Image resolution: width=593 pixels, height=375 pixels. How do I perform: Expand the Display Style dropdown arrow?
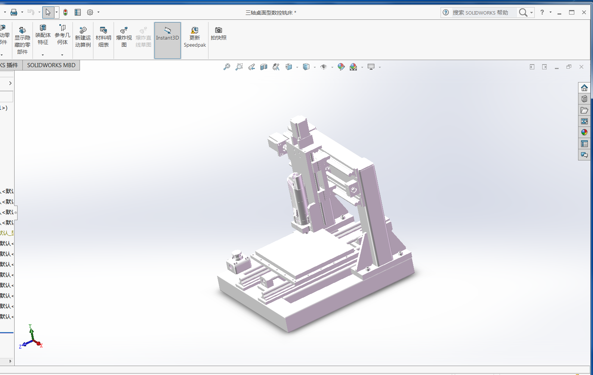coord(315,67)
